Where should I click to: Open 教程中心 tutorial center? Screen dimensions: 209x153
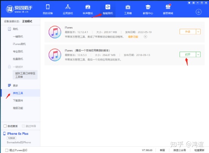(x=148, y=7)
